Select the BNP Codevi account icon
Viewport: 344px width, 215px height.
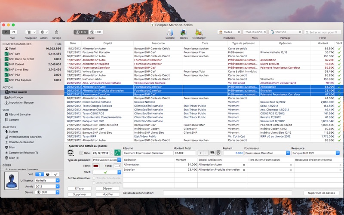click(x=6, y=64)
